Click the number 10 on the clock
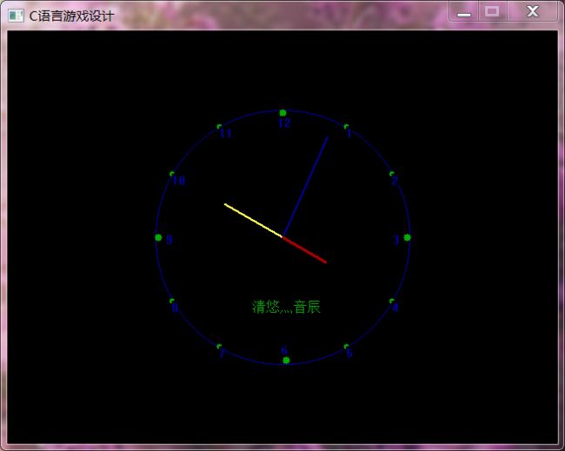Screen dimensions: 565x451 (179, 181)
